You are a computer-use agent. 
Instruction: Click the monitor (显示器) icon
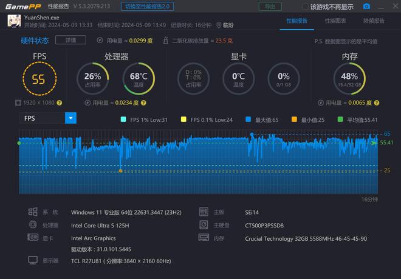[33, 260]
